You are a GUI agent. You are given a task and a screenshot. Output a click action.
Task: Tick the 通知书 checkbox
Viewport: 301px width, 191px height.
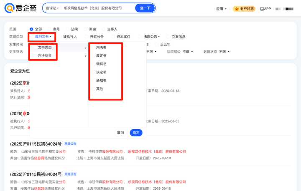point(94,80)
